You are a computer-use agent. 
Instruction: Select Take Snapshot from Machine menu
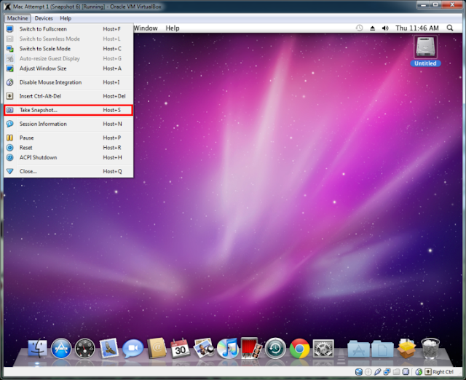click(68, 110)
